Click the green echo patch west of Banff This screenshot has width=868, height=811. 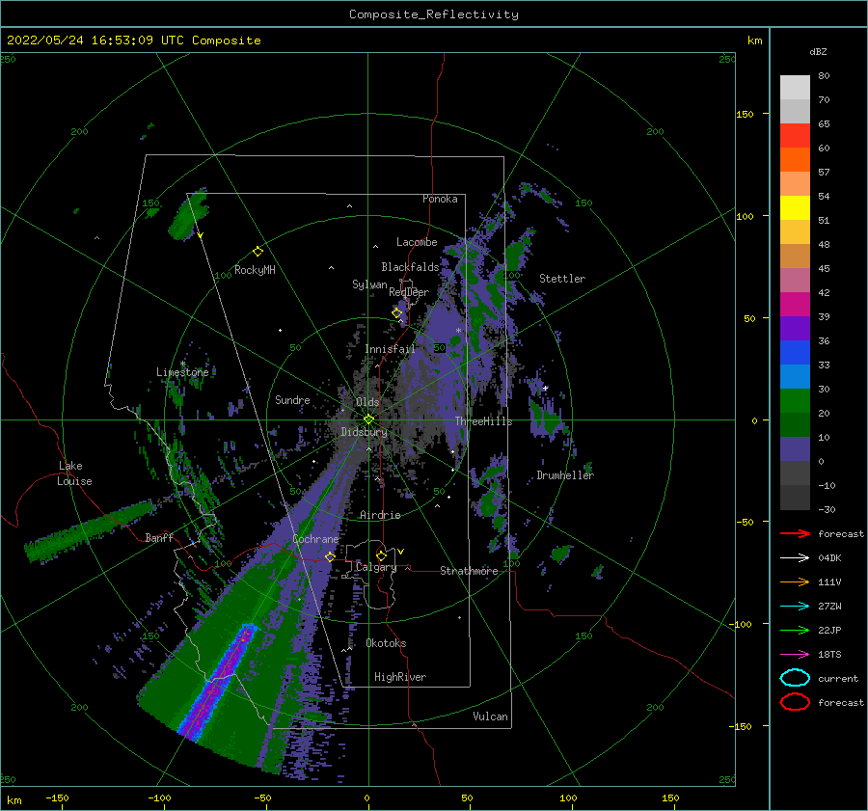pos(89,530)
